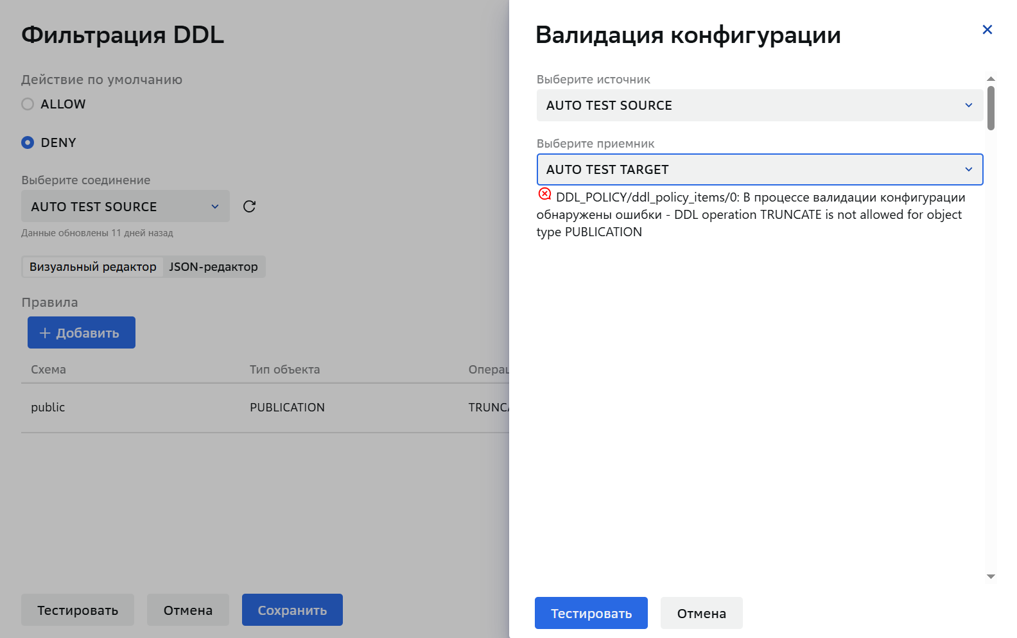
Task: Click Тестировать in the validation panel
Action: [591, 613]
